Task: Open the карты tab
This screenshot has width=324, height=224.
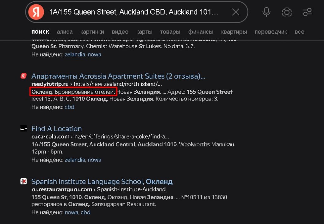Action: coord(144,32)
